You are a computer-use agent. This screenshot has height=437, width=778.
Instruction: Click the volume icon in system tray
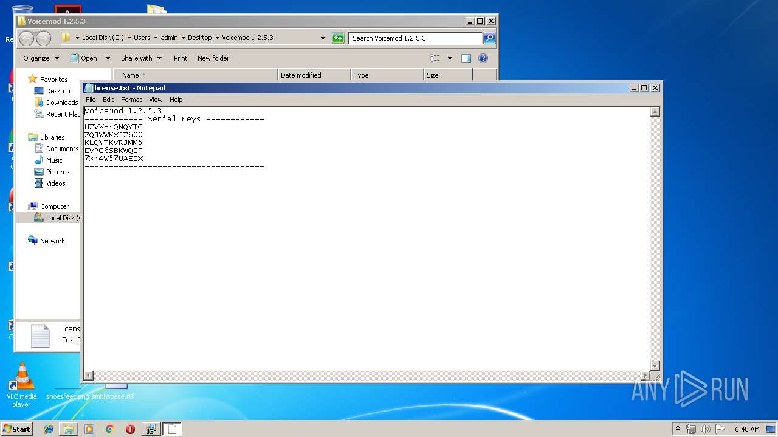pyautogui.click(x=706, y=429)
